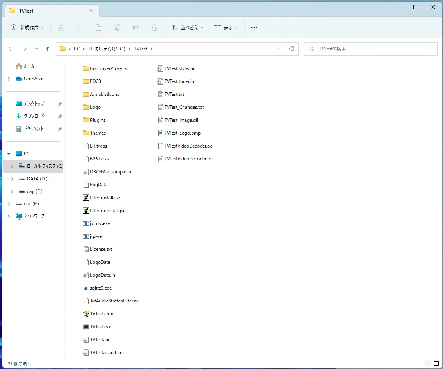This screenshot has width=443, height=369.
Task: Click the Delete trash icon
Action: pos(155,27)
